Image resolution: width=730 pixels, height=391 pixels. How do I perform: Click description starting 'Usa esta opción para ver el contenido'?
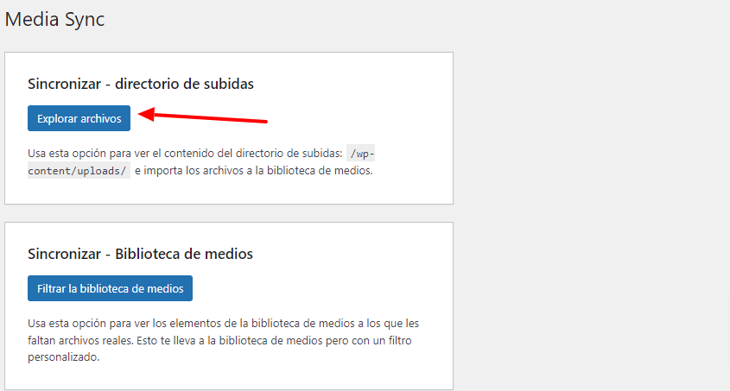[201, 161]
